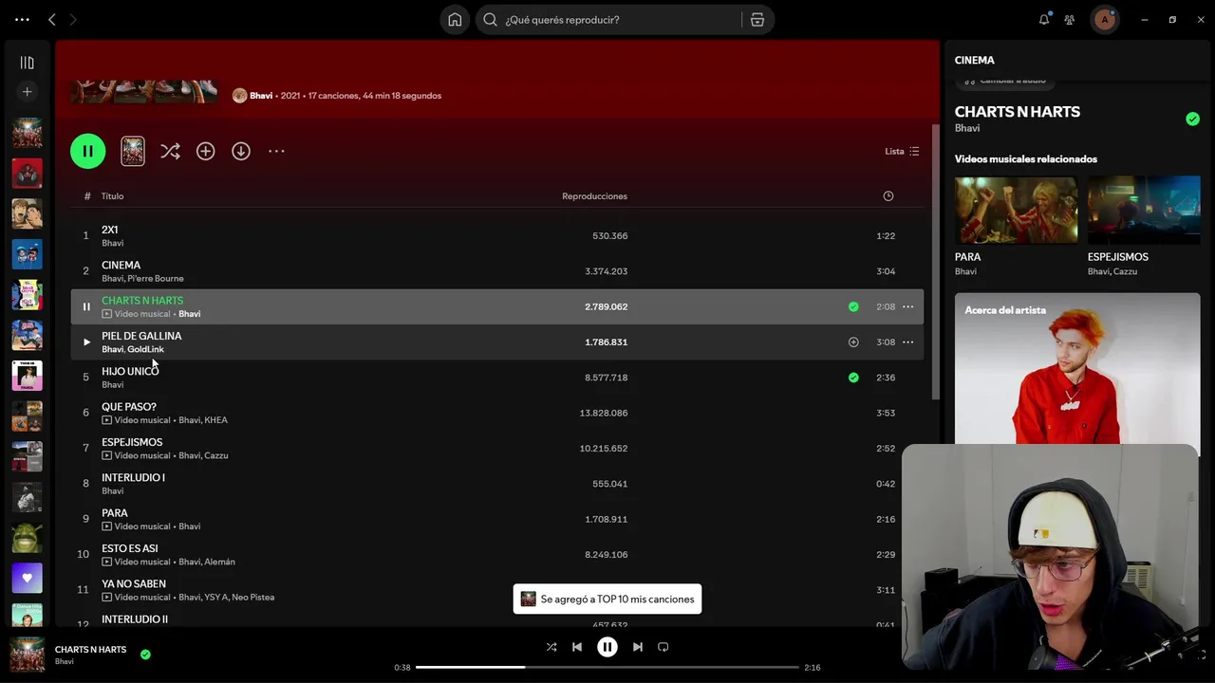Open the Lista view dropdown
Viewport: 1215px width, 683px height.
902,151
